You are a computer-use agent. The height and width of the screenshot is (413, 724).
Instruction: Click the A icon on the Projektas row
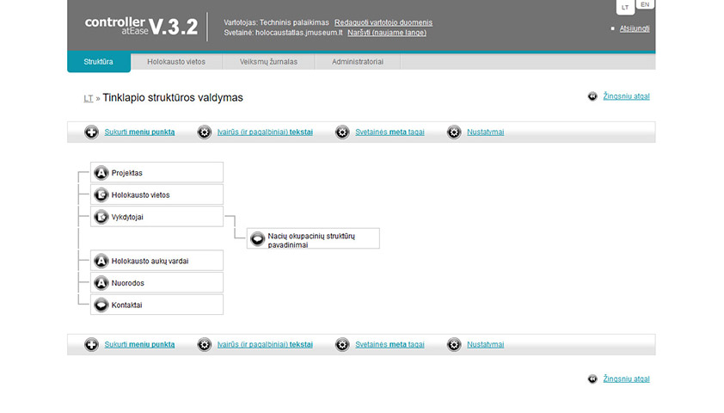[x=101, y=173]
